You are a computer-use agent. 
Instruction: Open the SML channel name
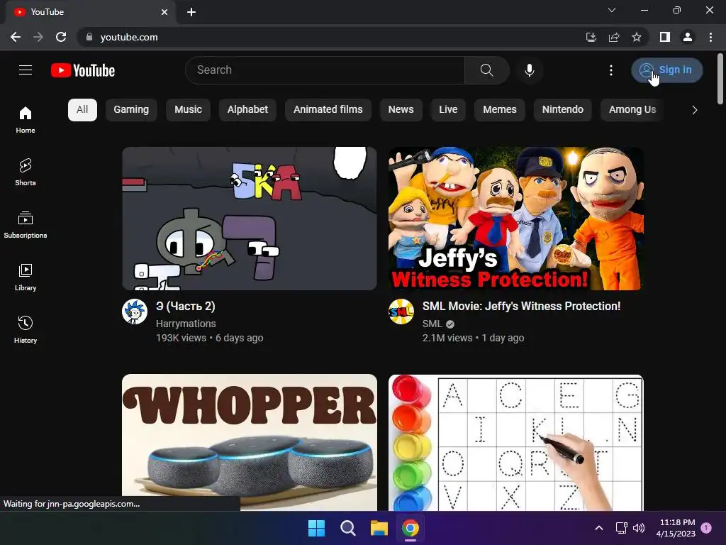(432, 324)
